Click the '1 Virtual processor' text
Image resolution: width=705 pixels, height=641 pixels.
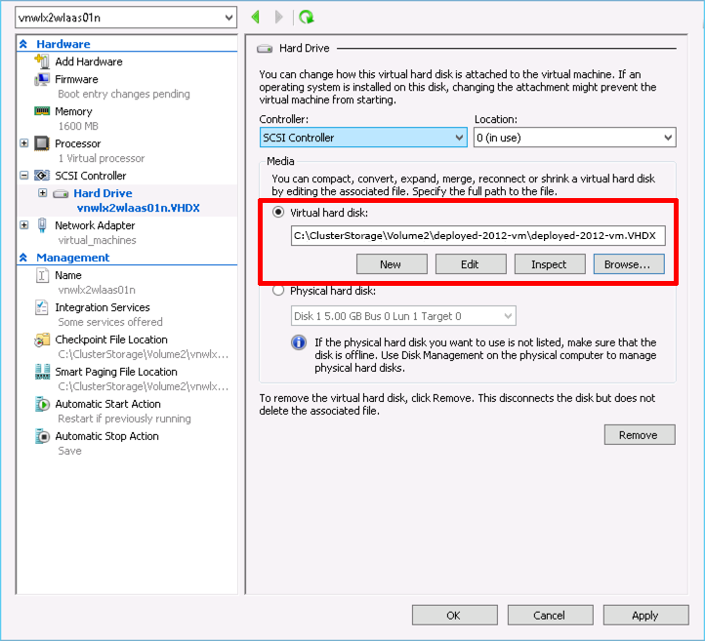point(102,159)
